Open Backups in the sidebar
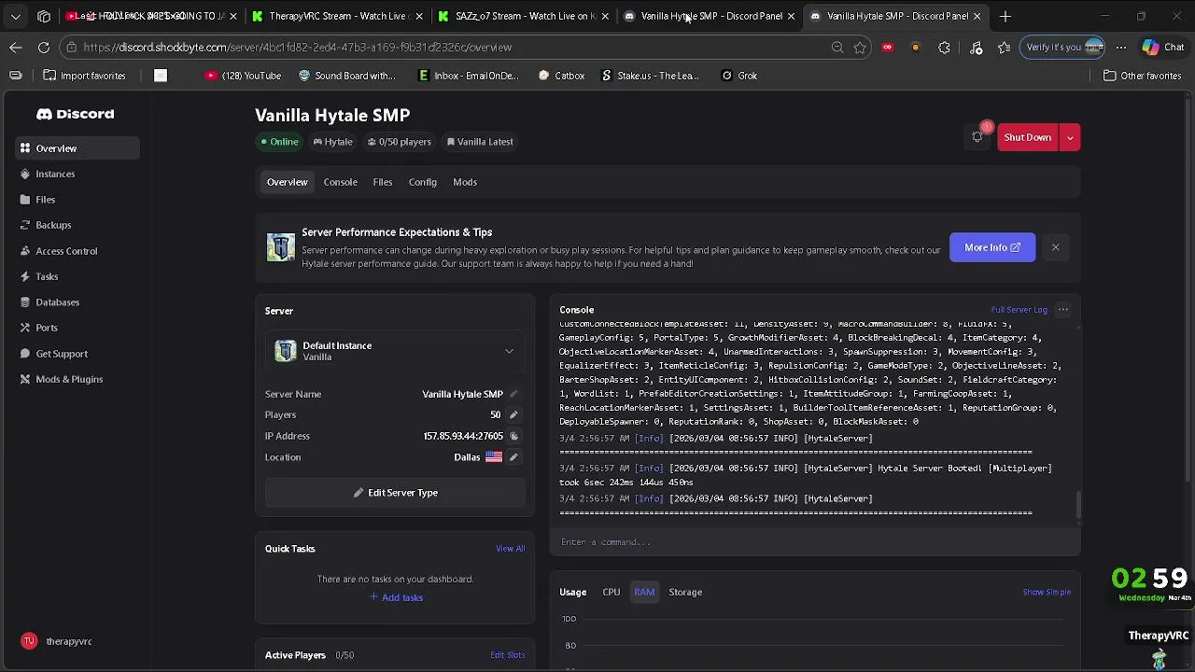Viewport: 1195px width, 672px height. (53, 225)
